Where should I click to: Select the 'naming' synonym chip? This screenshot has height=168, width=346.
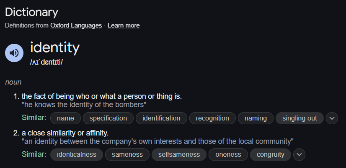point(256,118)
